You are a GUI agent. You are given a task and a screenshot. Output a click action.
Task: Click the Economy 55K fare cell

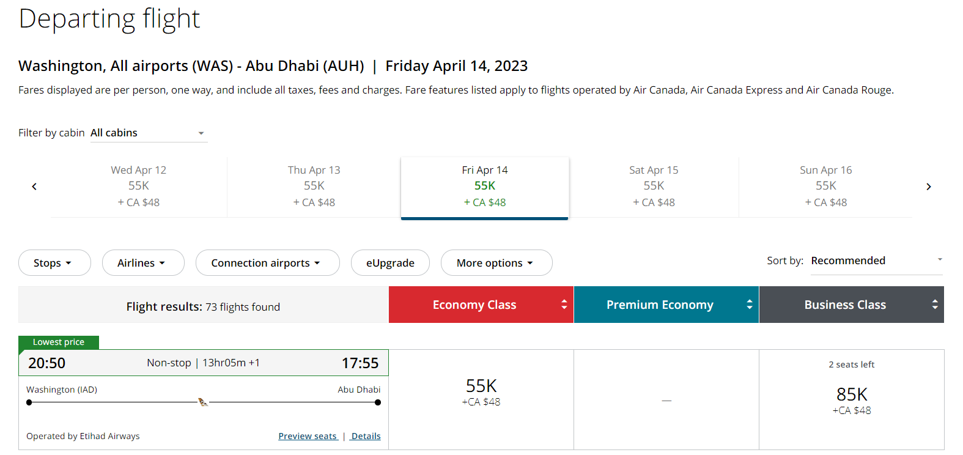click(481, 392)
